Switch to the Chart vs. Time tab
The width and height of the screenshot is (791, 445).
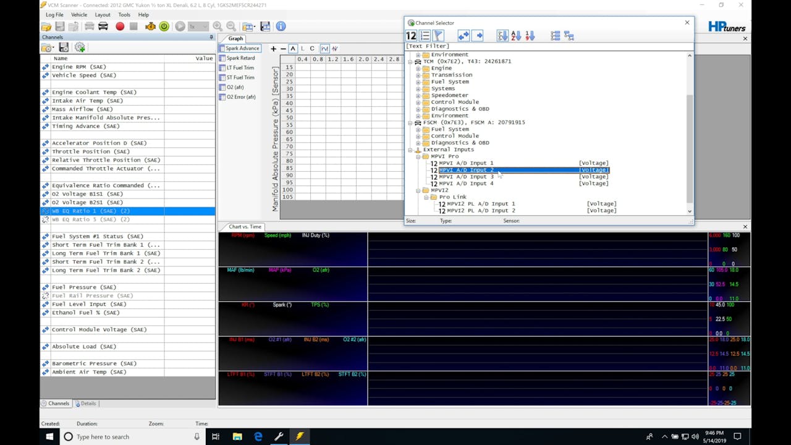point(244,226)
